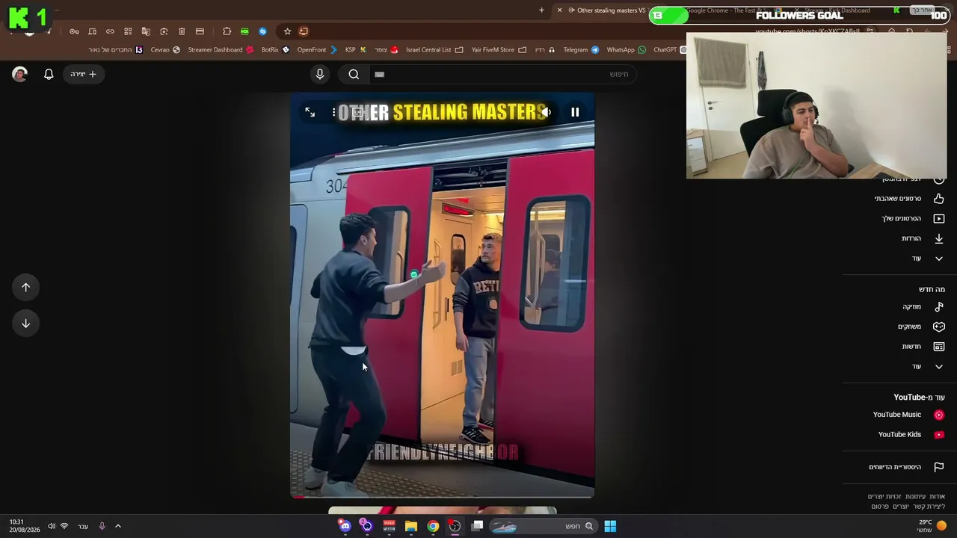Open Discord from the taskbar
957x538 pixels.
pyautogui.click(x=345, y=526)
